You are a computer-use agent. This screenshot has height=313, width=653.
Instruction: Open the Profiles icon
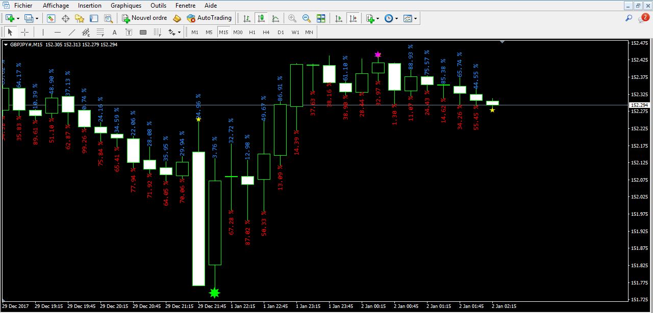(x=29, y=18)
